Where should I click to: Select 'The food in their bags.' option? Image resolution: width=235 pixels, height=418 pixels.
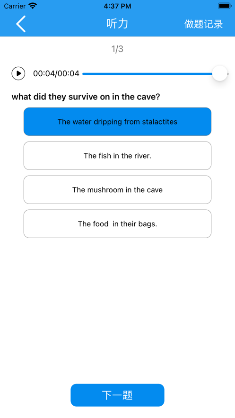(x=117, y=223)
